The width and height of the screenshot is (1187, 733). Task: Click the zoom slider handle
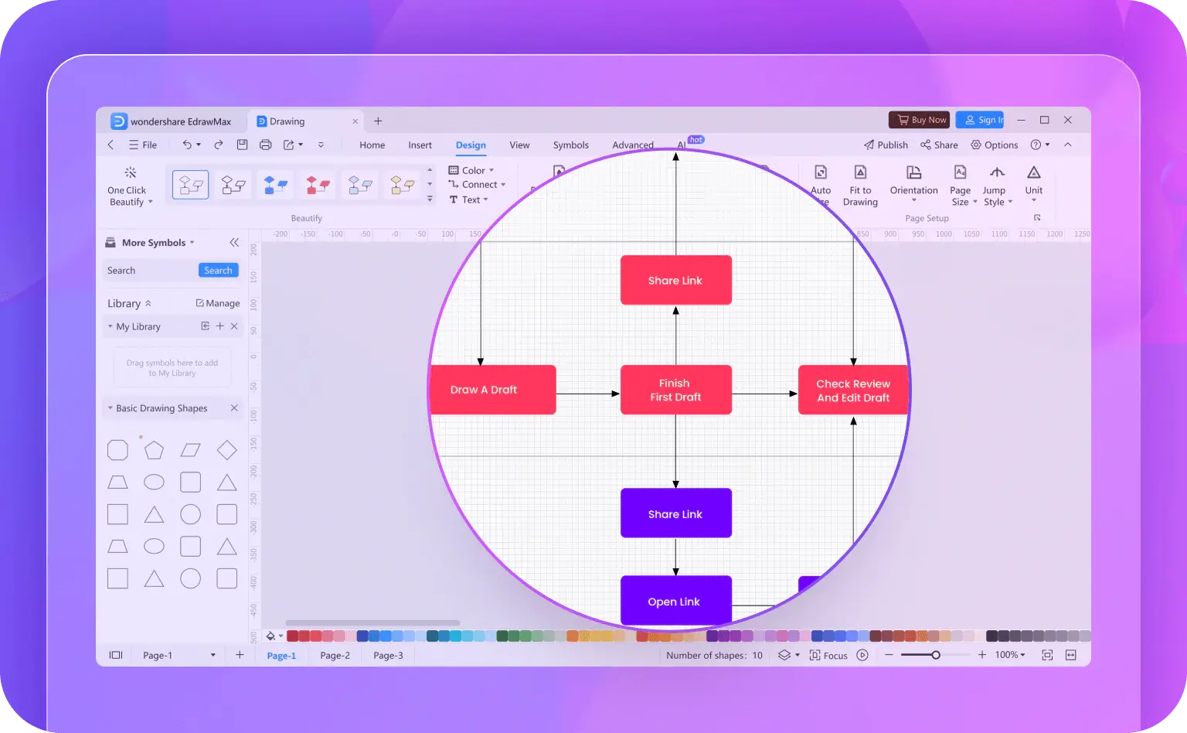[x=935, y=655]
